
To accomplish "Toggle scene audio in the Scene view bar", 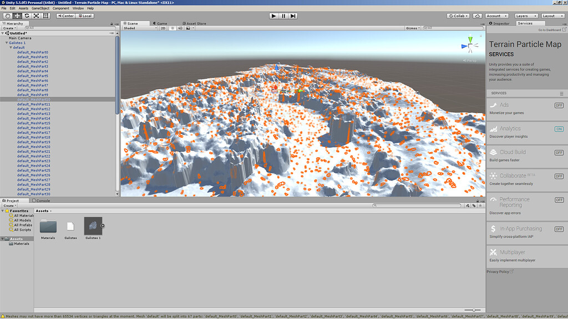I will (180, 28).
